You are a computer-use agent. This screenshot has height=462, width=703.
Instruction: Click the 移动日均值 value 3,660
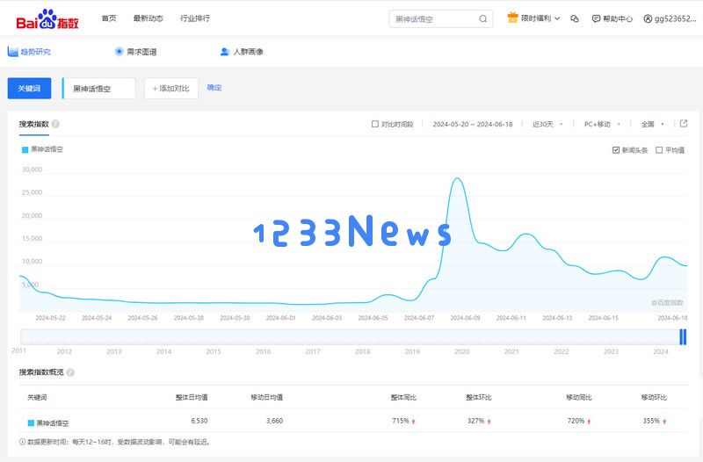[274, 421]
